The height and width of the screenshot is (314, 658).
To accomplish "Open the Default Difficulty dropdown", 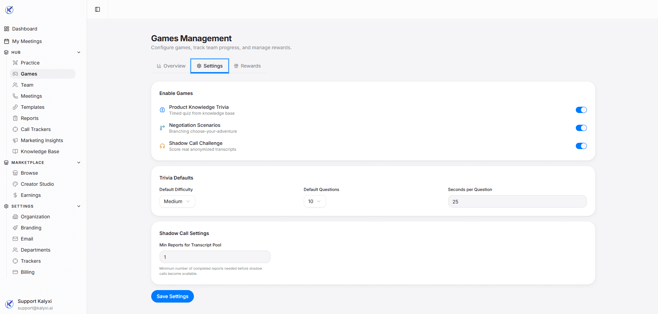I will coord(177,201).
